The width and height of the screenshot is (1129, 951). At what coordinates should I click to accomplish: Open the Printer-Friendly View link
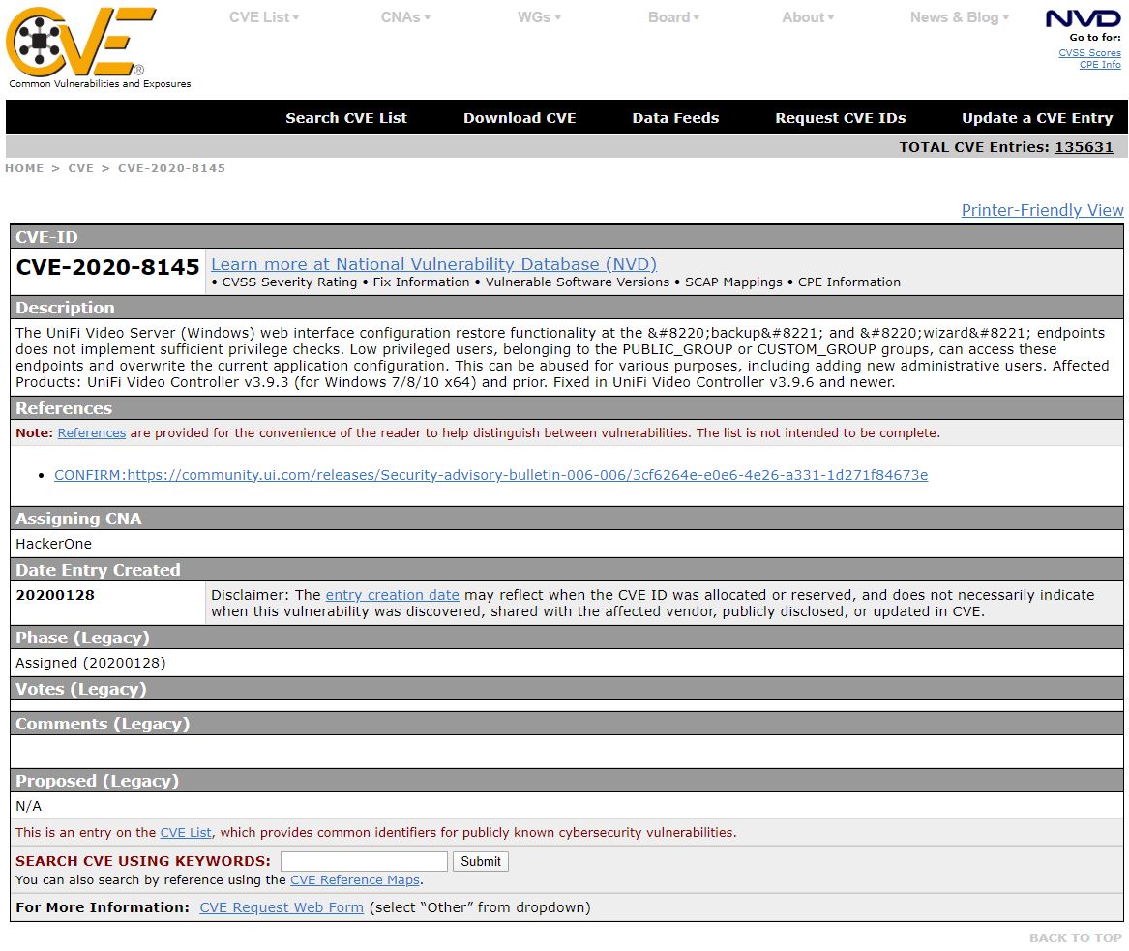tap(1042, 210)
